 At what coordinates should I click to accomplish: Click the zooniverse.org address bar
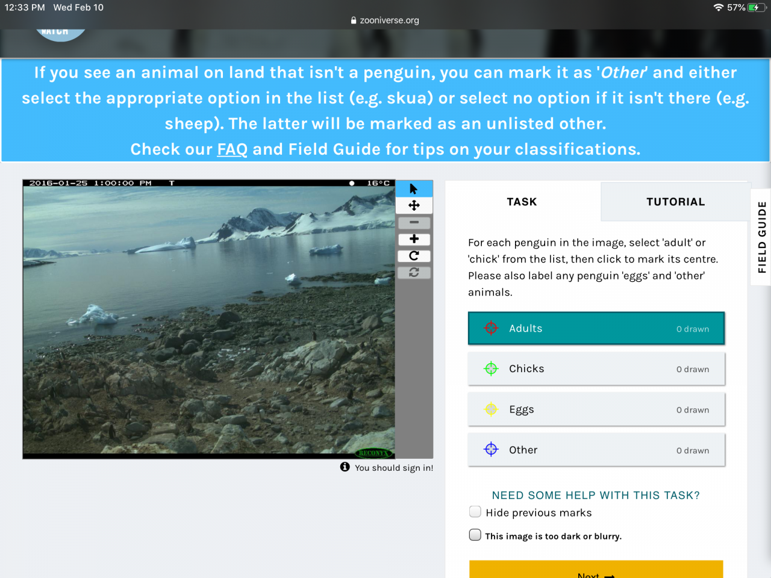pyautogui.click(x=385, y=20)
